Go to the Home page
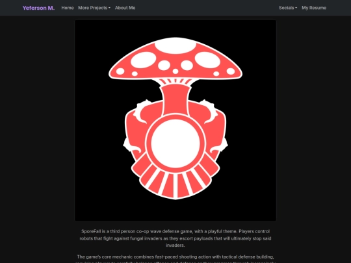The image size is (351, 263). click(x=68, y=8)
